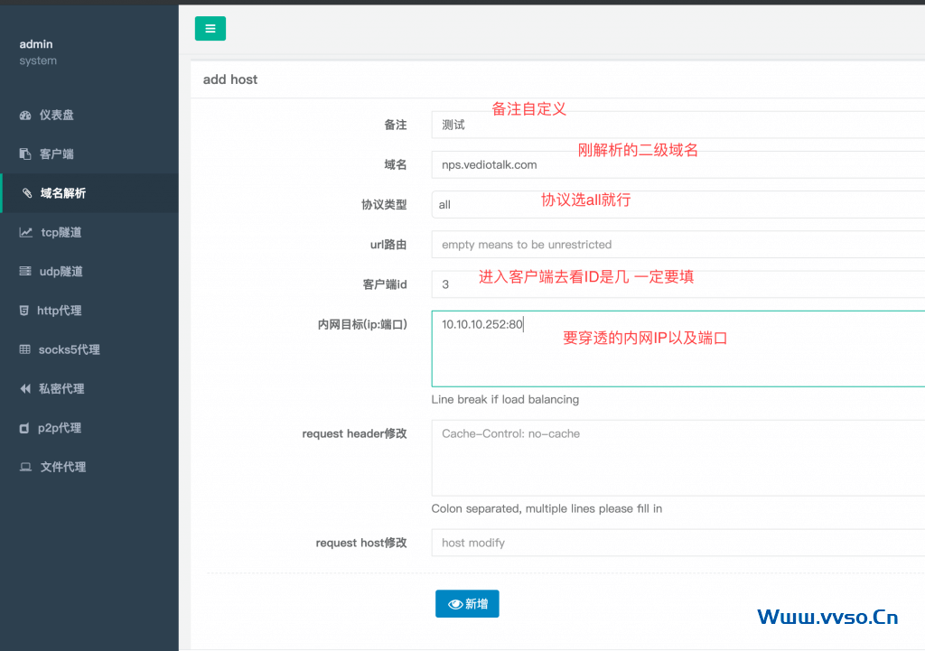Image resolution: width=925 pixels, height=651 pixels.
Task: Click the private proxy rewind icon
Action: point(25,389)
